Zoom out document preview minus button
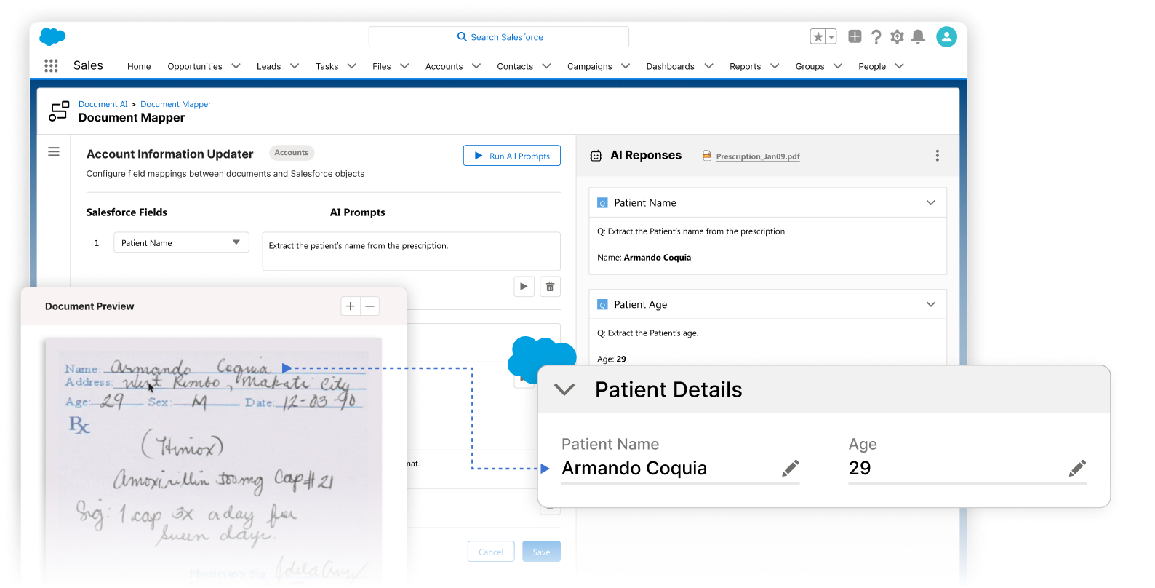Screen dimensions: 1155x588 [x=369, y=306]
